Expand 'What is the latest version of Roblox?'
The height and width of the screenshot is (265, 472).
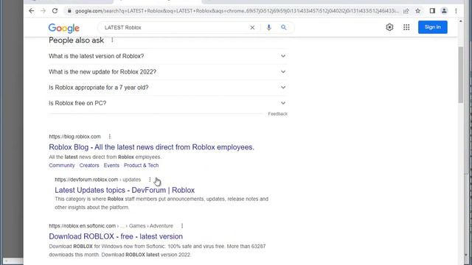(x=167, y=56)
